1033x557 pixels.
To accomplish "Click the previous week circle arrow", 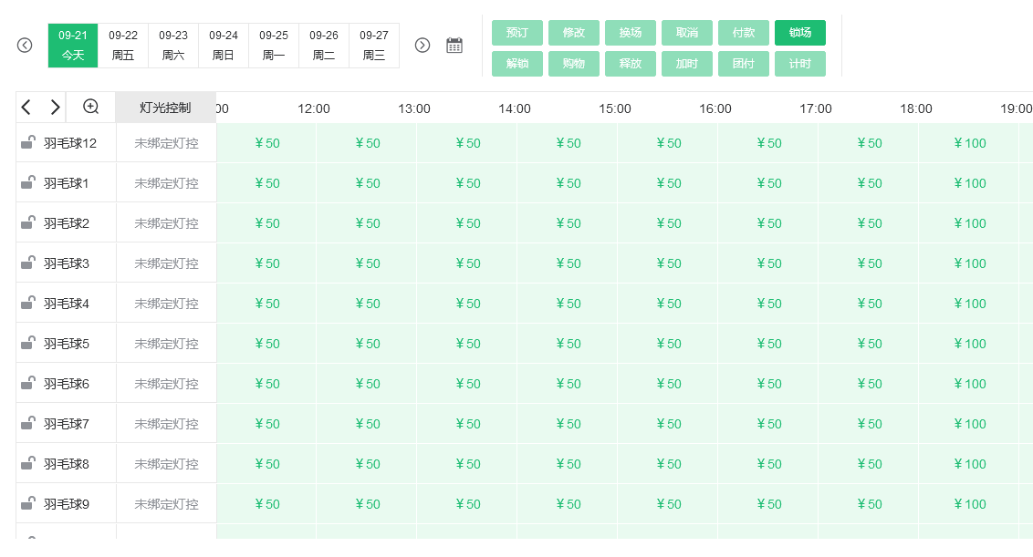I will [x=25, y=46].
